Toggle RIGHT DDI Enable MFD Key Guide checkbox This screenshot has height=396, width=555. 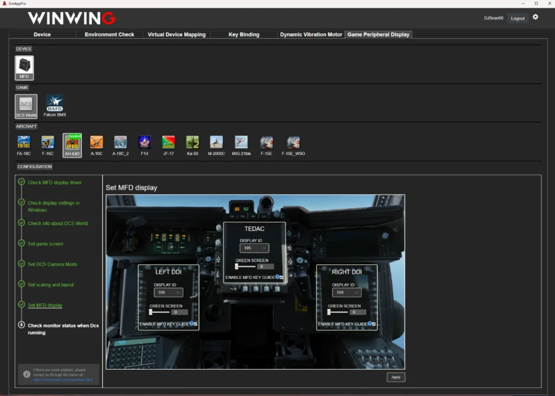(374, 324)
